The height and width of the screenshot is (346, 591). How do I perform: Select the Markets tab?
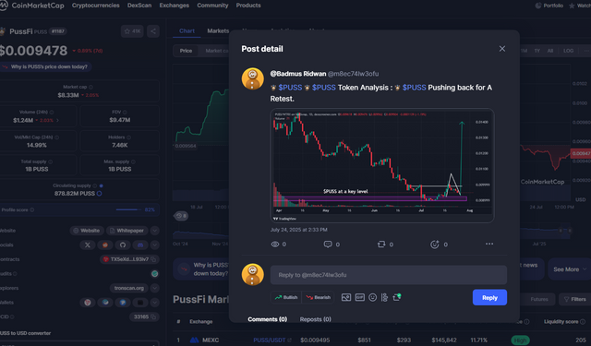218,30
